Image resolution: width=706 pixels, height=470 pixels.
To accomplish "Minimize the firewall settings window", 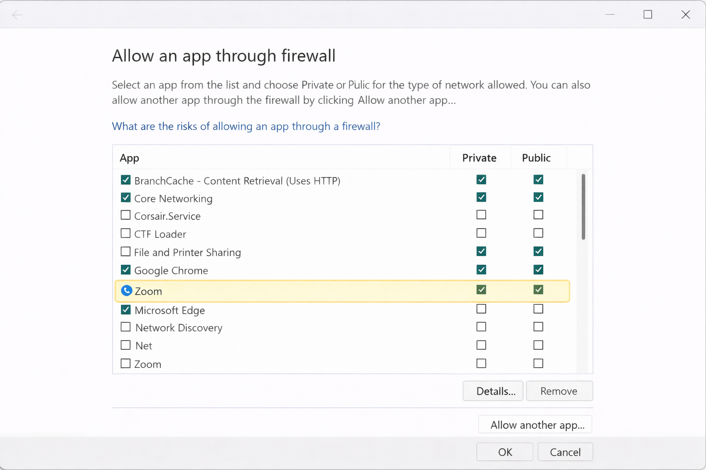I will click(610, 15).
